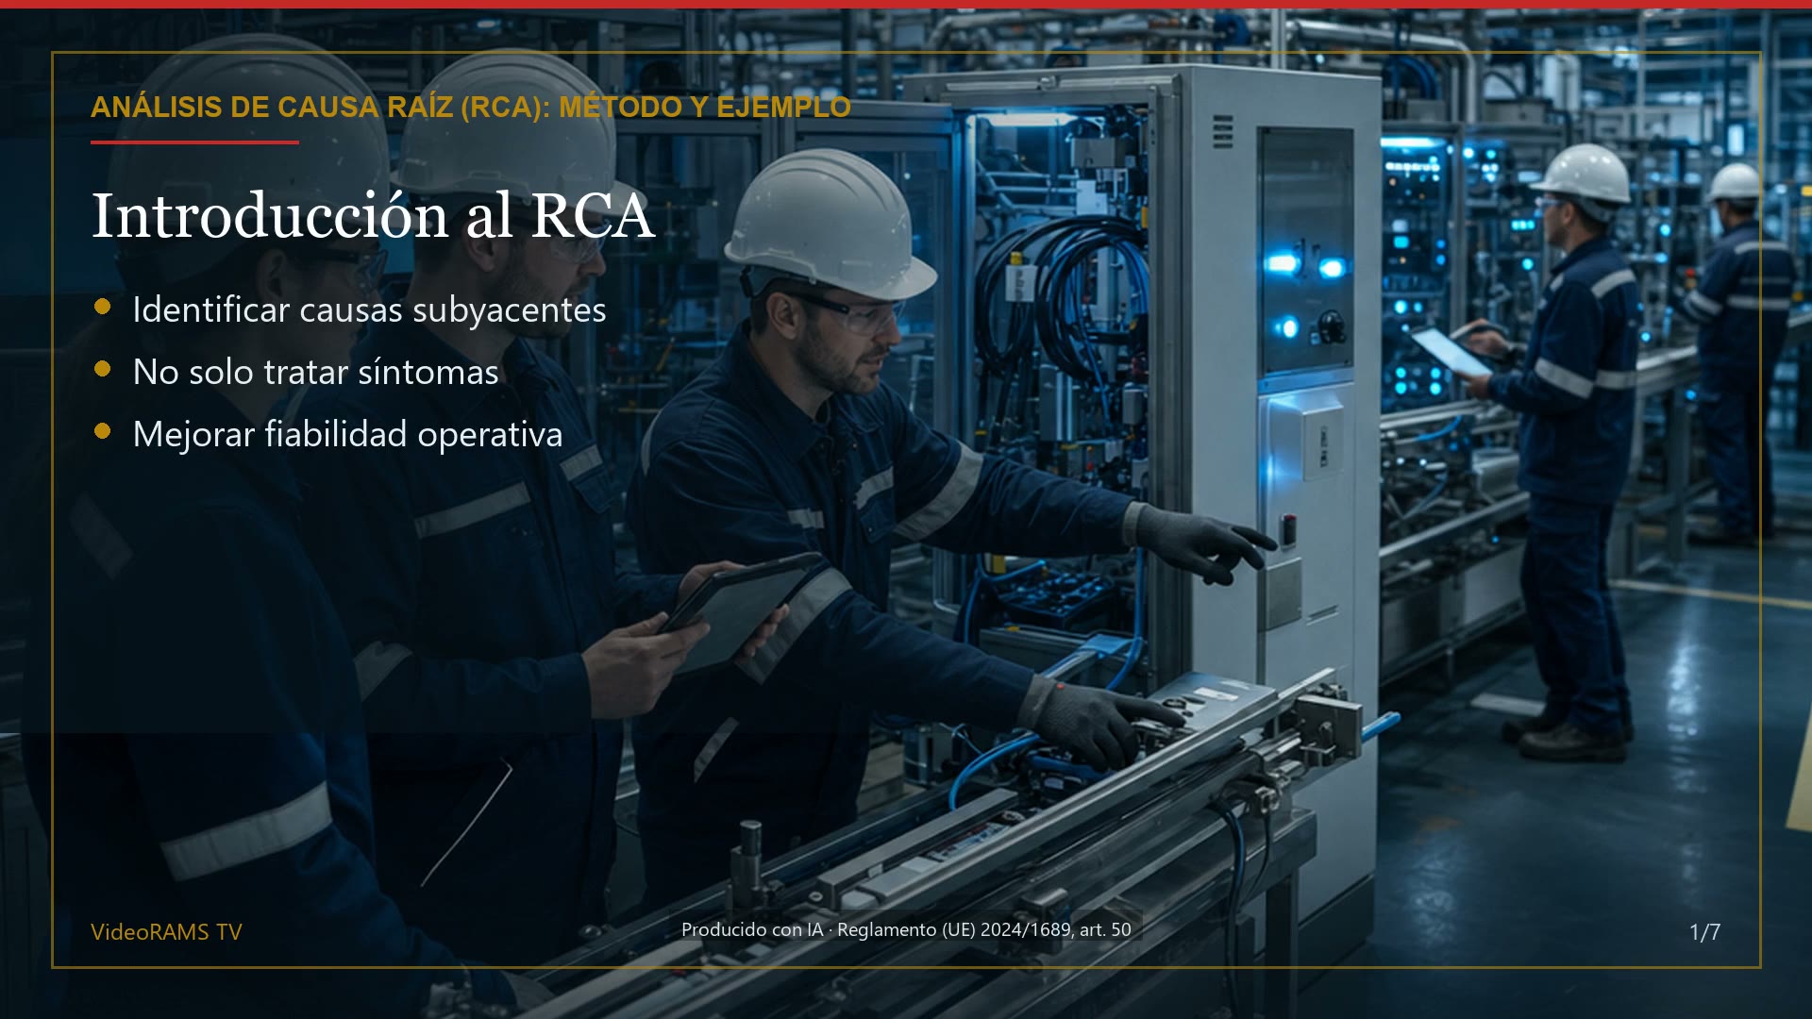Select the title 'Introducción al RCA'
Image resolution: width=1812 pixels, height=1019 pixels.
(373, 215)
